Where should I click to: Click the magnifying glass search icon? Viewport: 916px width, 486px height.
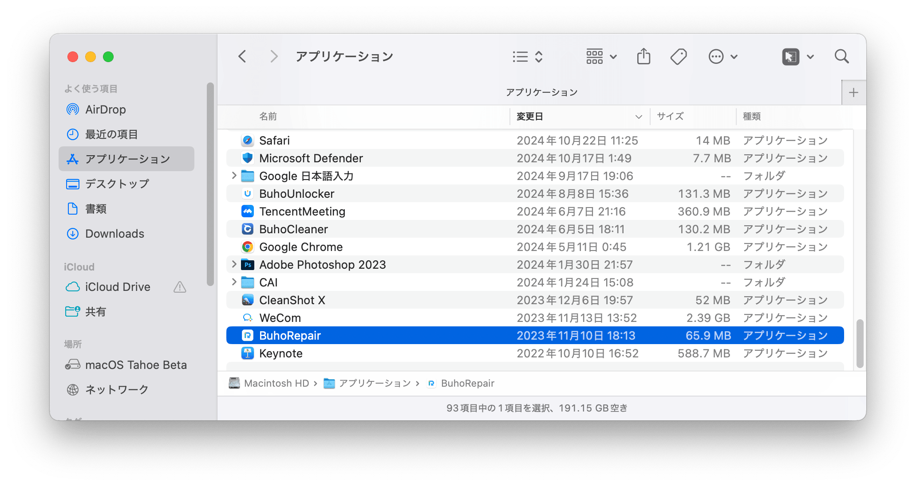(841, 57)
